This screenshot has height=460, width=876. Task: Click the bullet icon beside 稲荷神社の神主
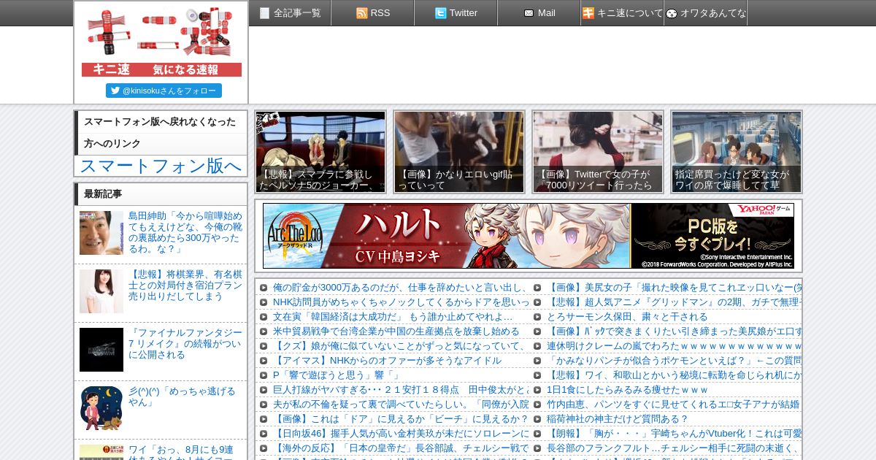pos(537,419)
